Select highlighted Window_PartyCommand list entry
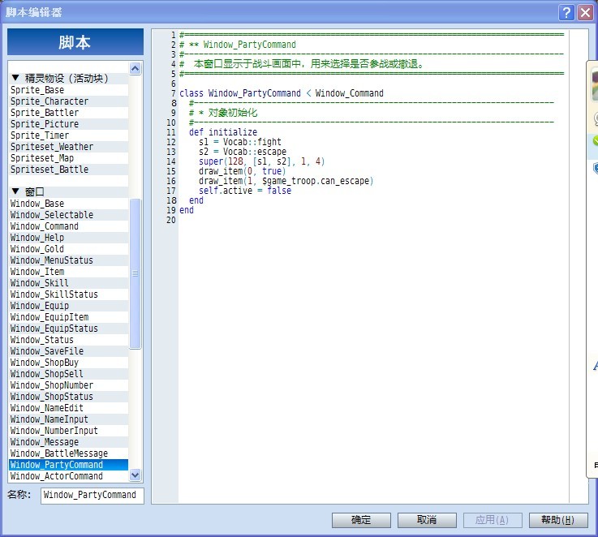The image size is (598, 537). click(69, 465)
